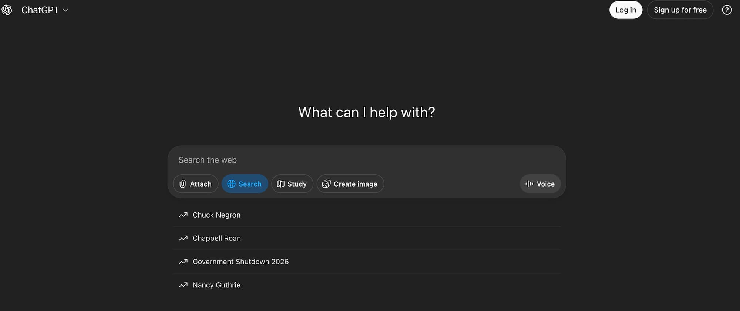Open the help question mark icon
Image resolution: width=740 pixels, height=311 pixels.
(727, 10)
